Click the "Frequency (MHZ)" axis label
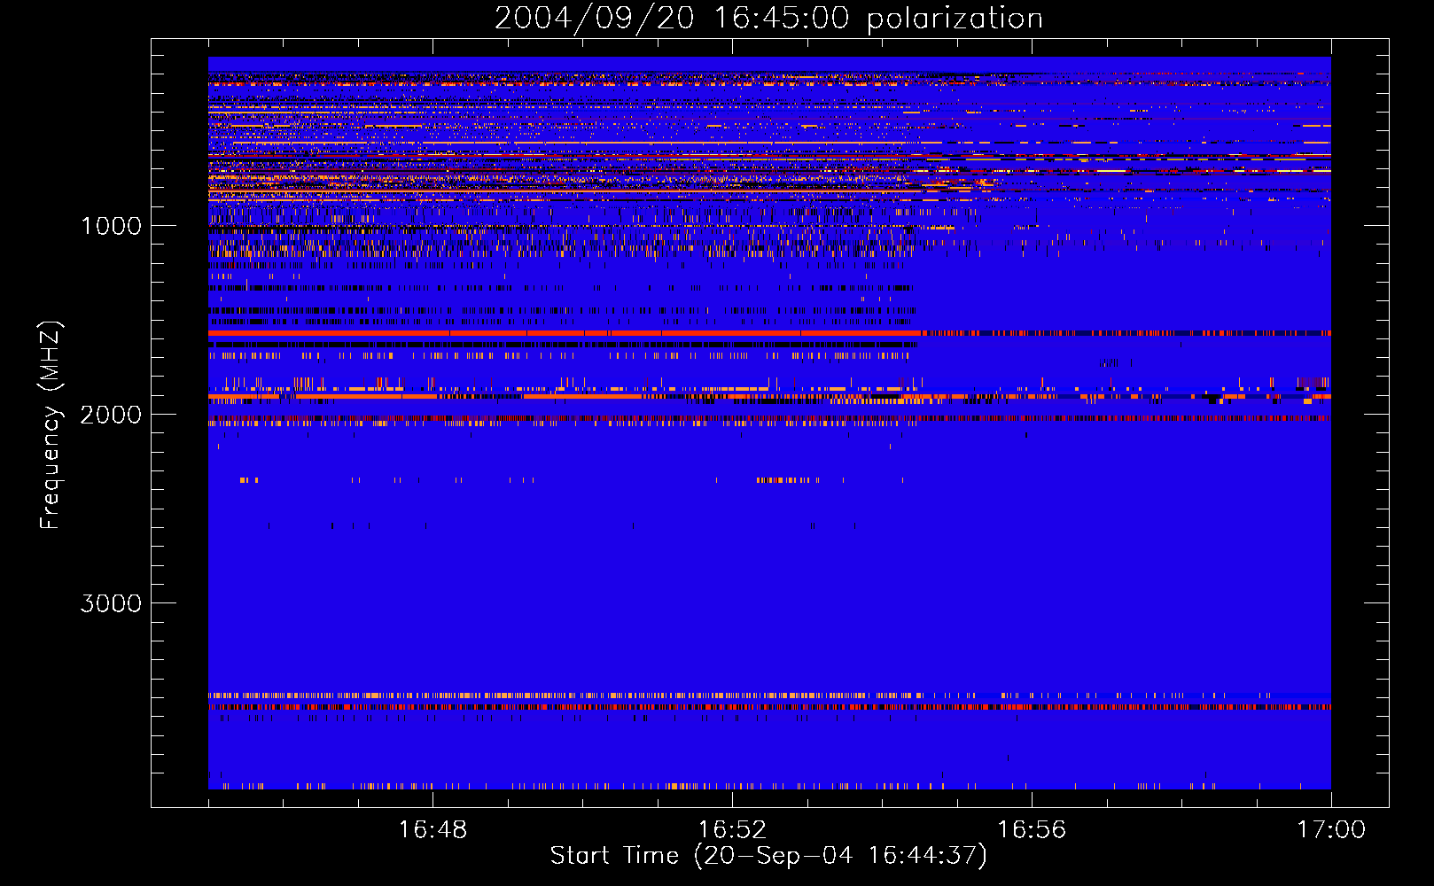 [x=51, y=425]
